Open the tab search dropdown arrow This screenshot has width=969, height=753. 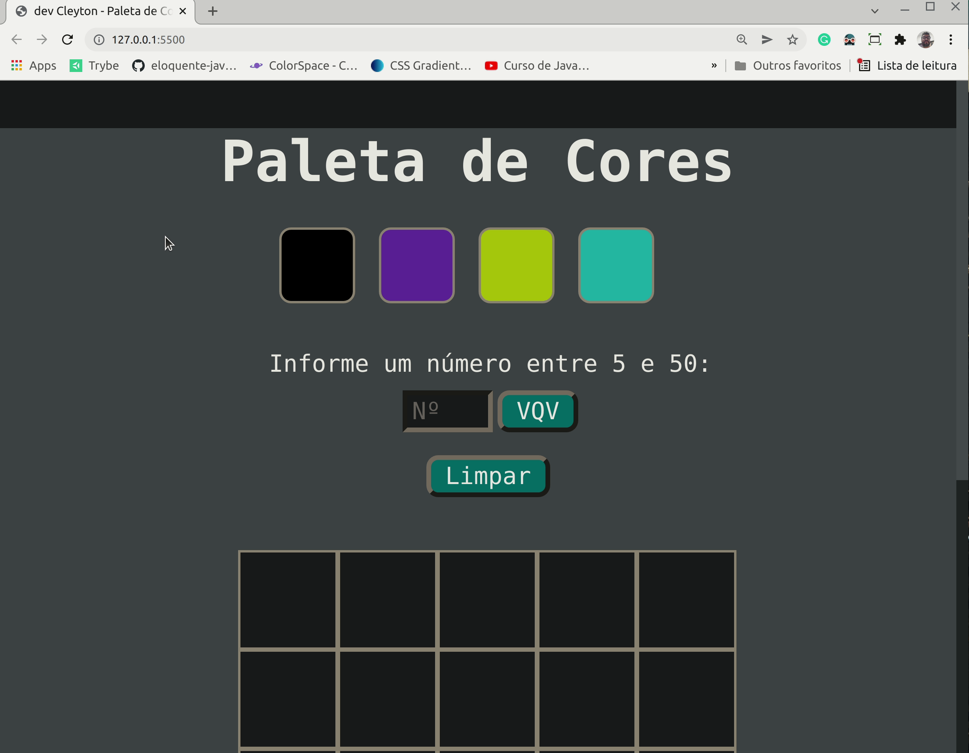tap(874, 11)
